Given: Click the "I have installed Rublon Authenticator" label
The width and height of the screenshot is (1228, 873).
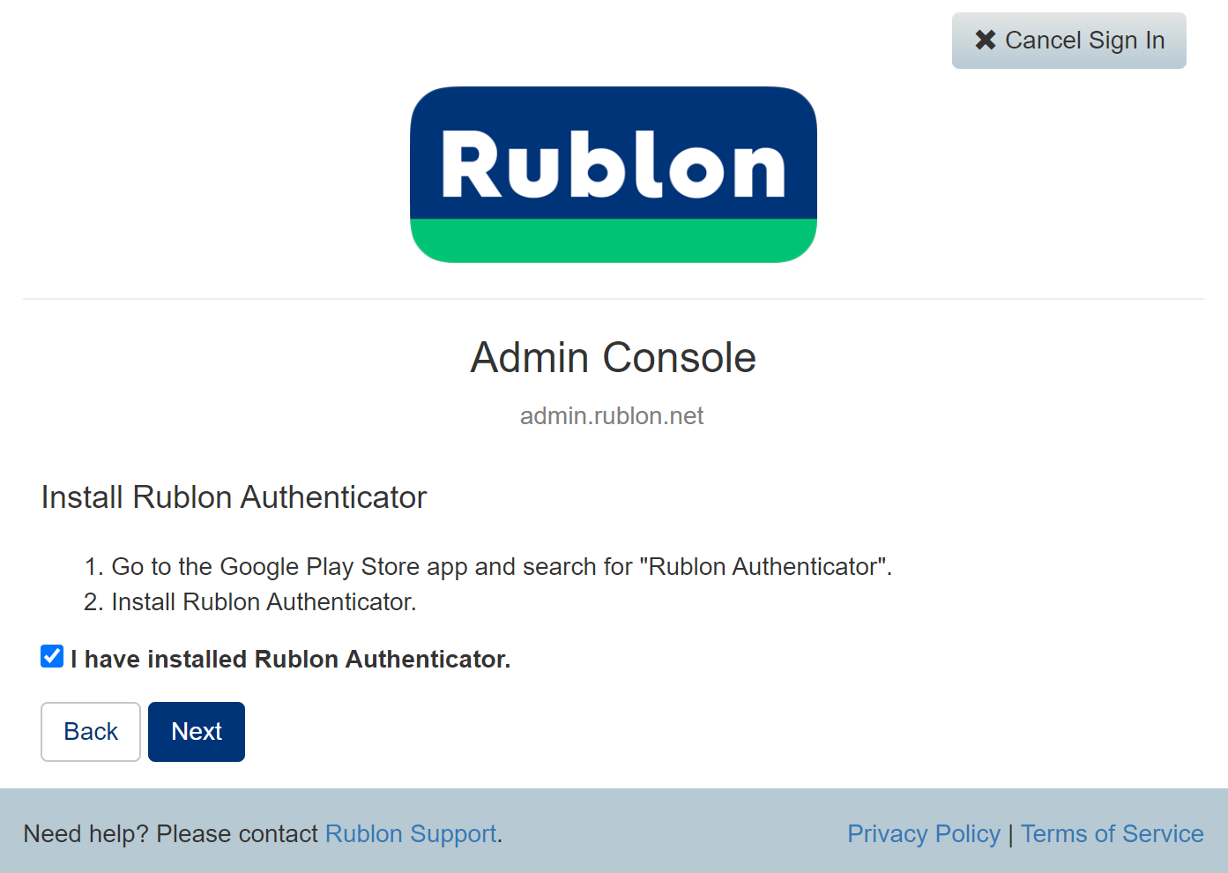Looking at the screenshot, I should (290, 660).
